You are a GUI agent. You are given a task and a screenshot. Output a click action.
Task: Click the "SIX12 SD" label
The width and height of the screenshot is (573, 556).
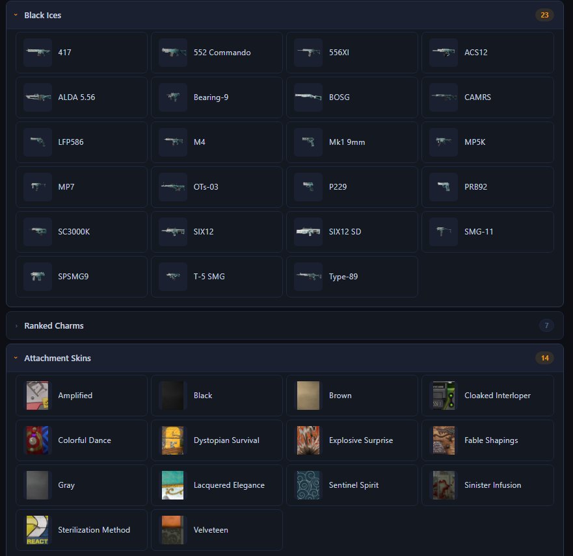tap(345, 232)
